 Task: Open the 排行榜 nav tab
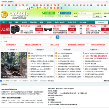[x=49, y=22]
